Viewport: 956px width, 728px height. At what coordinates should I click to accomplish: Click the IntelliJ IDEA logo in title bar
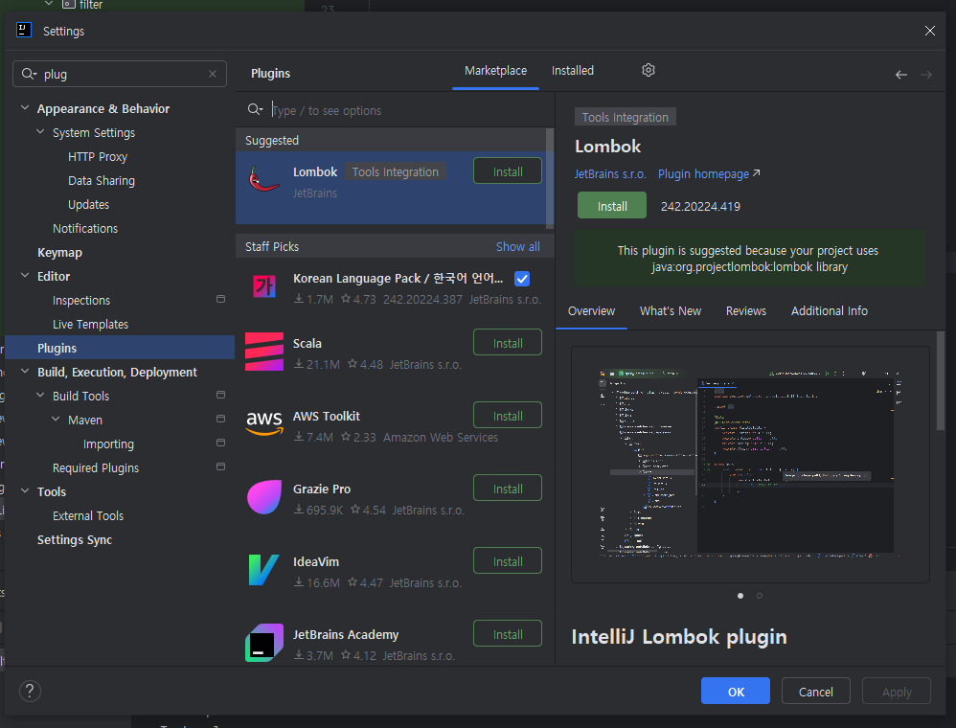24,30
